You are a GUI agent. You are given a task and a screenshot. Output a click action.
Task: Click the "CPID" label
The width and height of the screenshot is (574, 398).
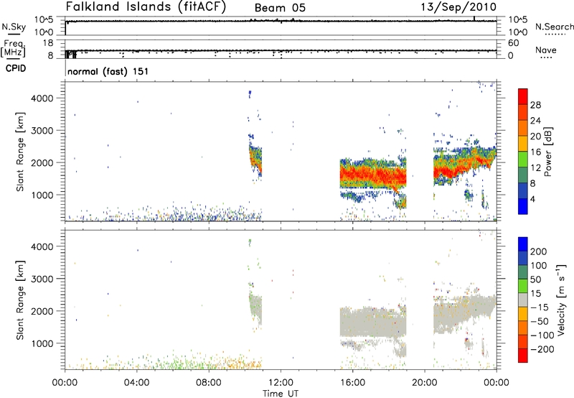click(16, 68)
